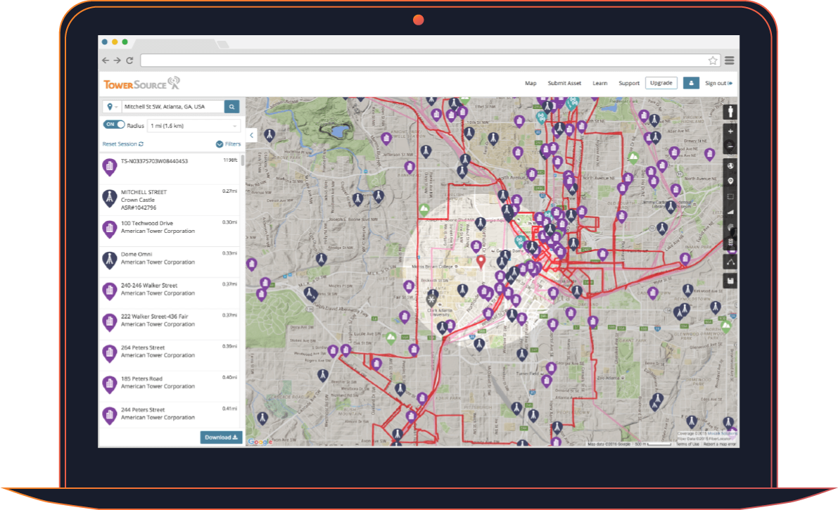Open the Learn menu item

pos(599,84)
